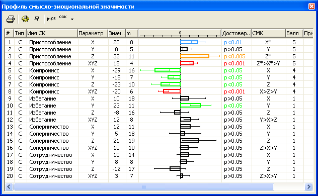
Task: Click m value '18' in row 14
Action: (132, 134)
